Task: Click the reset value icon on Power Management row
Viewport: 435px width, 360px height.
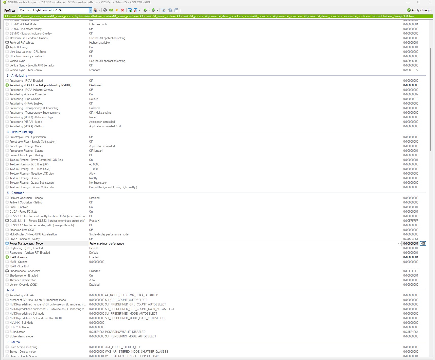Action: pyautogui.click(x=423, y=244)
